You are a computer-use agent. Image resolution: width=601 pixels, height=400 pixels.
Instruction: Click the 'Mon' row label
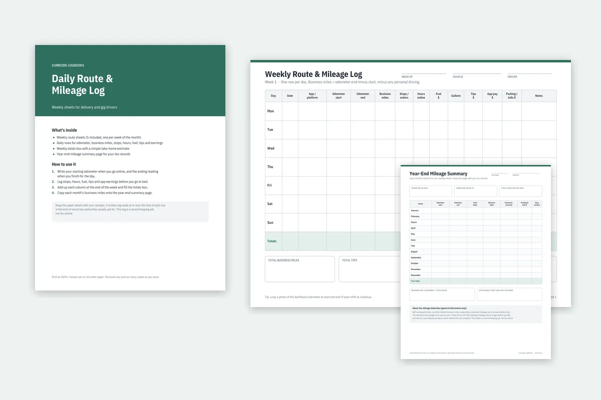(x=271, y=111)
